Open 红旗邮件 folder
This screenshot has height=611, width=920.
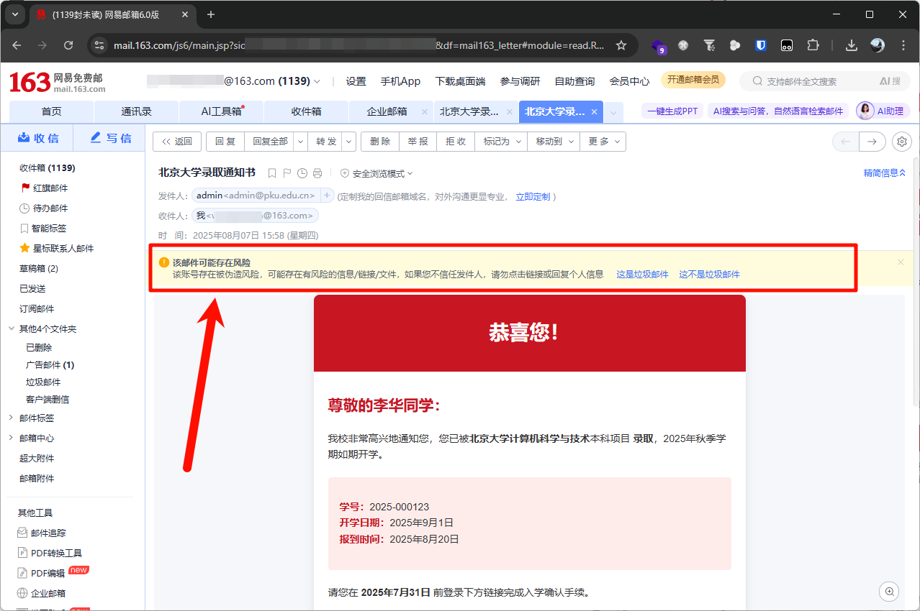[45, 188]
